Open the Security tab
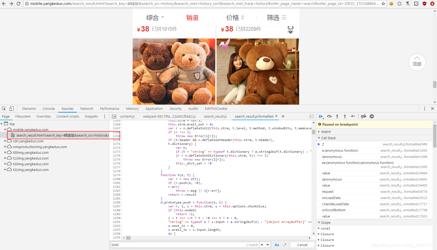 click(176, 108)
